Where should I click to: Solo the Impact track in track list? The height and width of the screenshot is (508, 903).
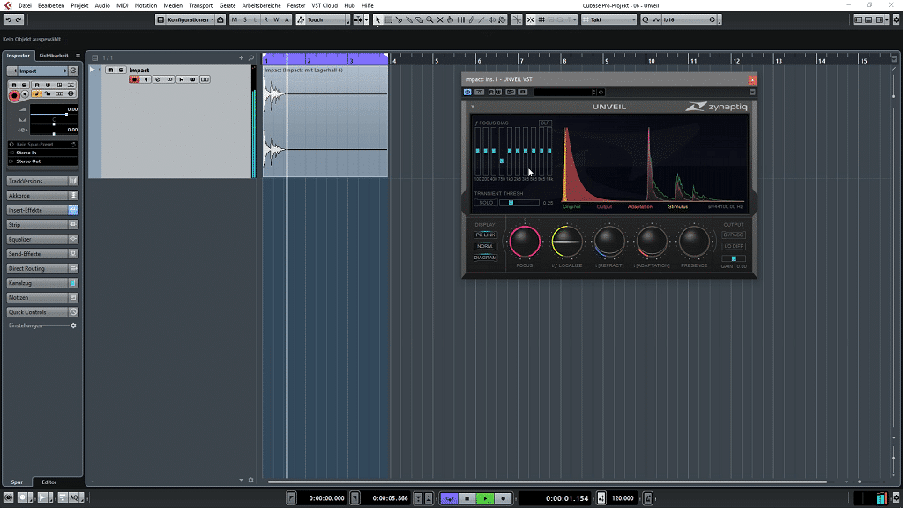pos(121,71)
